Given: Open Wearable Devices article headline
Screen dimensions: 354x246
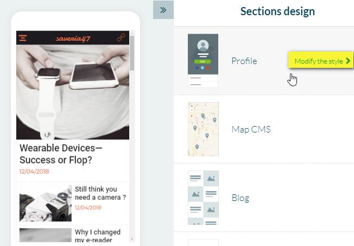Looking at the screenshot, I should point(61,154).
